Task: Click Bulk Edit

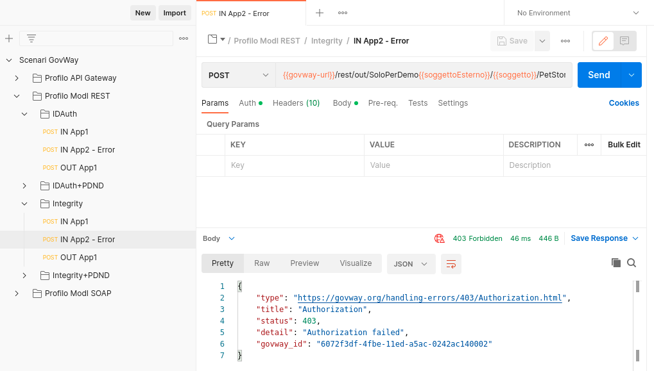Action: (624, 145)
